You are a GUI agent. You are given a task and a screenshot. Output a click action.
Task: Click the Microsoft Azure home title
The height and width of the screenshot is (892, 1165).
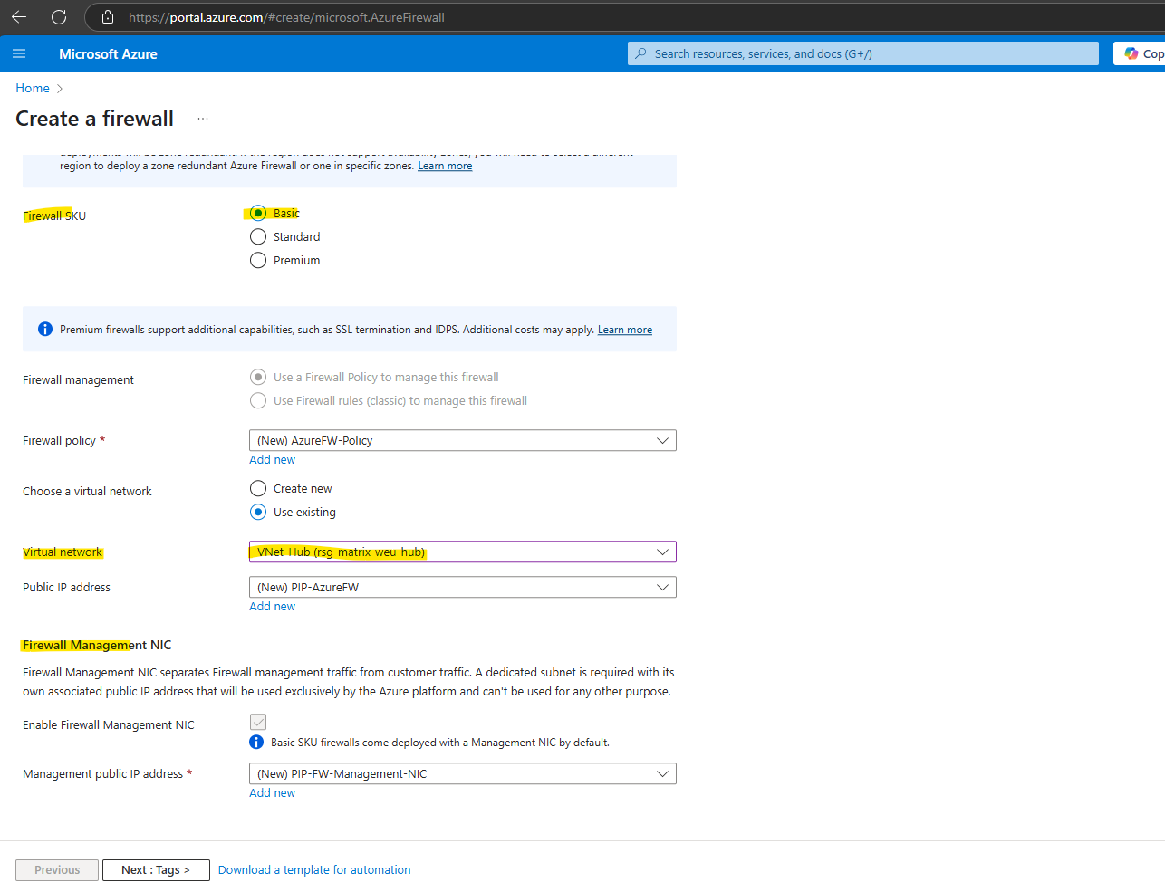coord(108,53)
